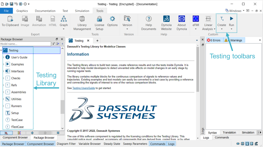Click the save icon in title bar

point(11,4)
